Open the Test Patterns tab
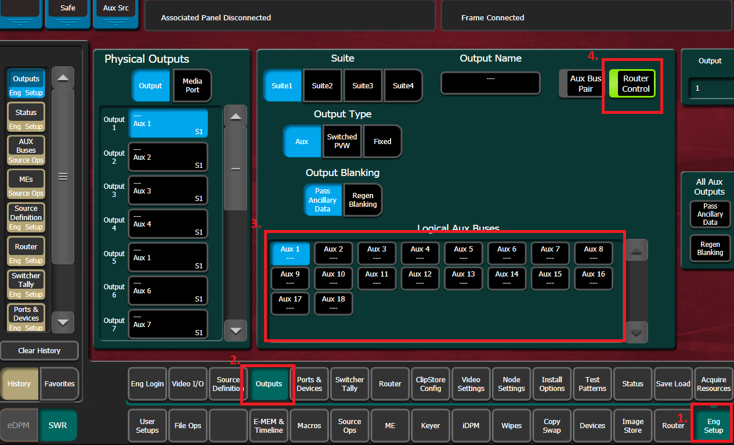Screen dimensions: 734x445 coord(592,384)
